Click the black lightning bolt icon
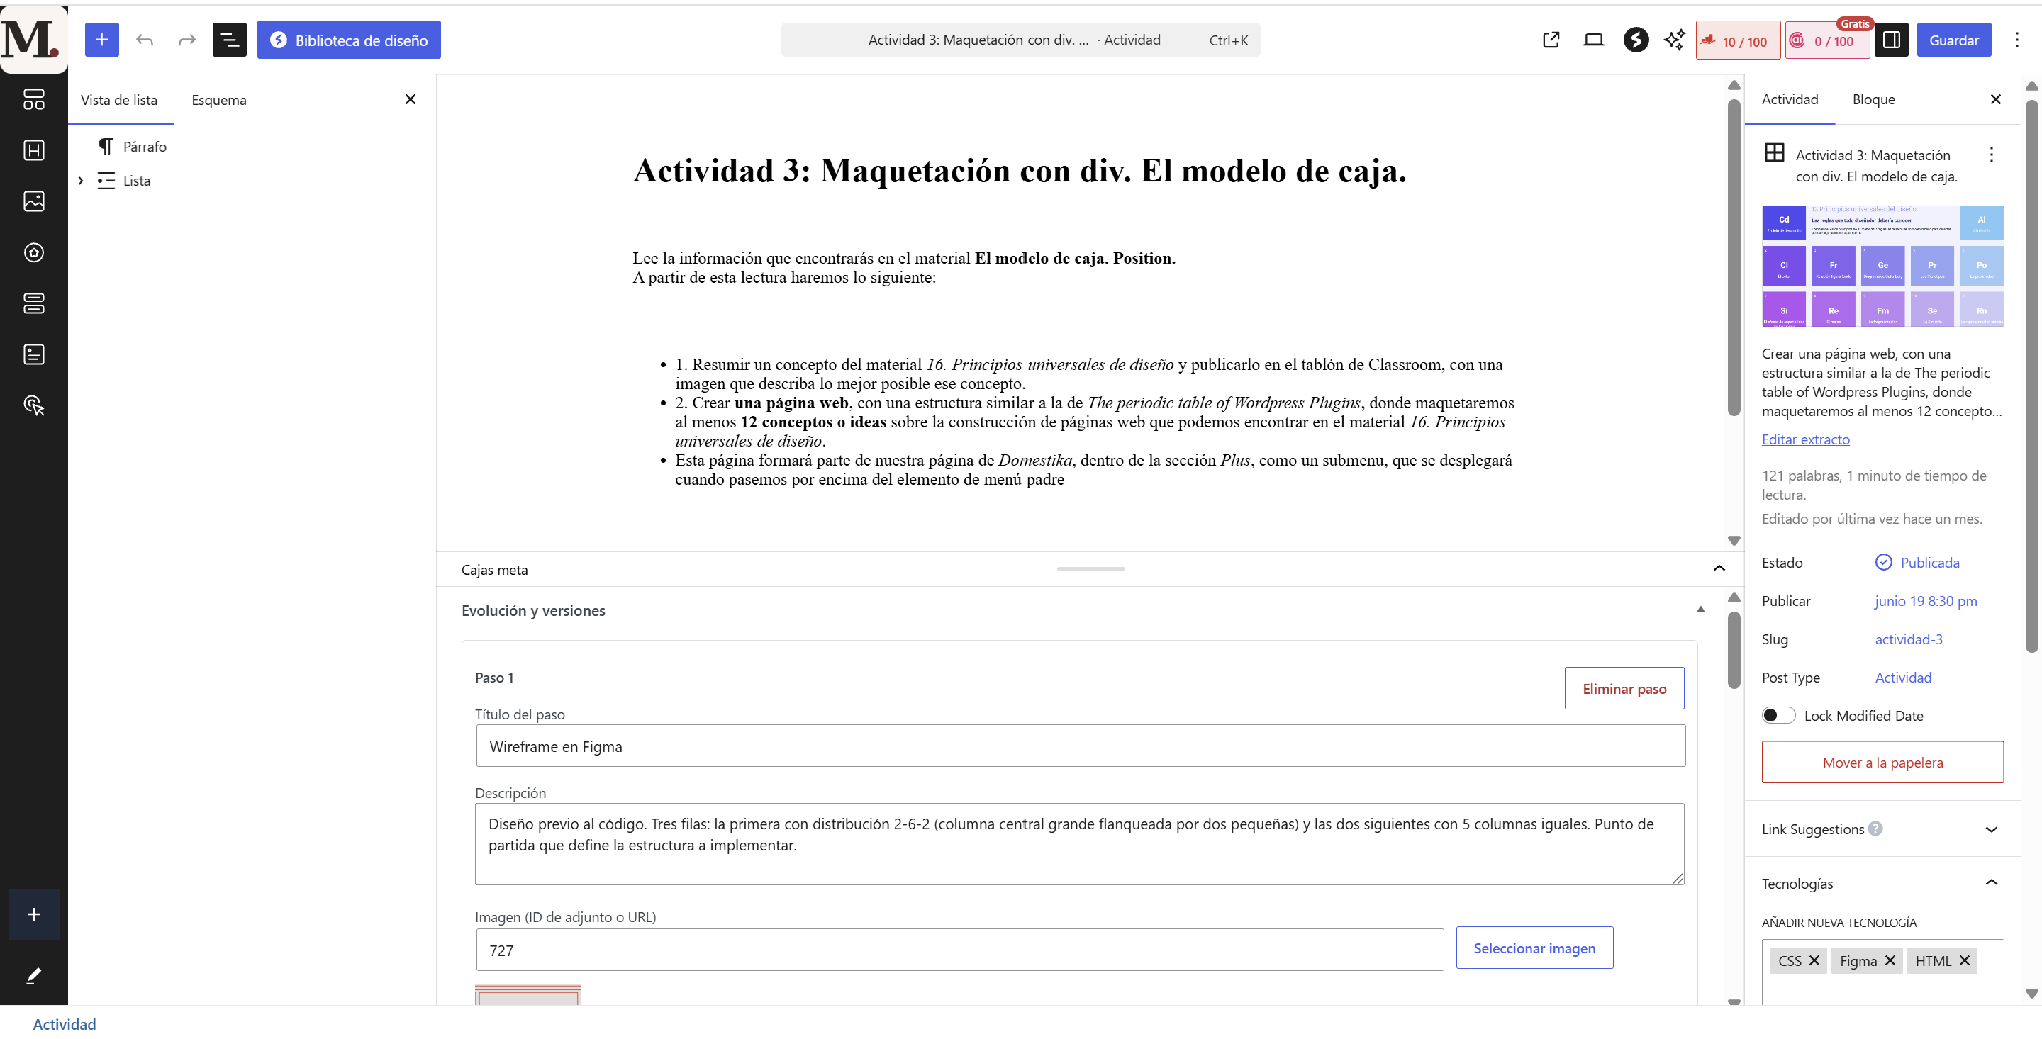 coord(1635,40)
